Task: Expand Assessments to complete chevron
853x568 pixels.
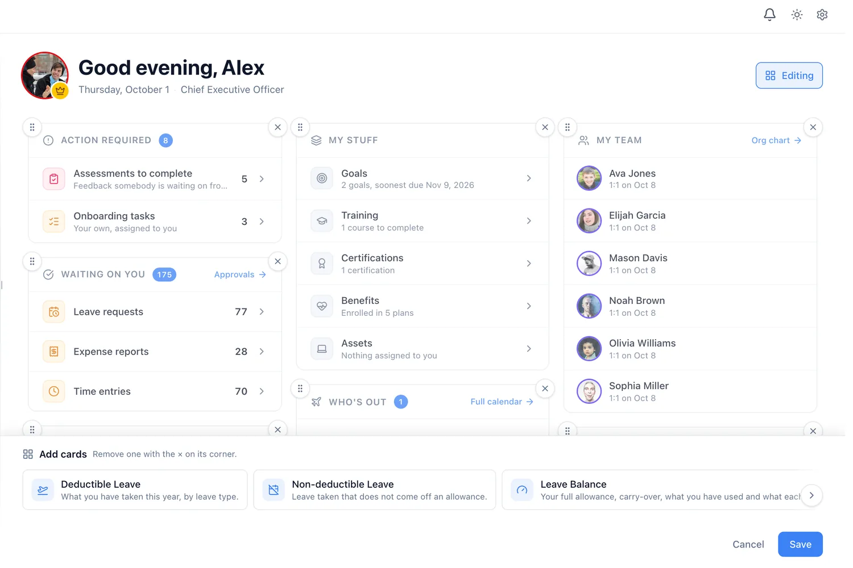Action: 262,179
